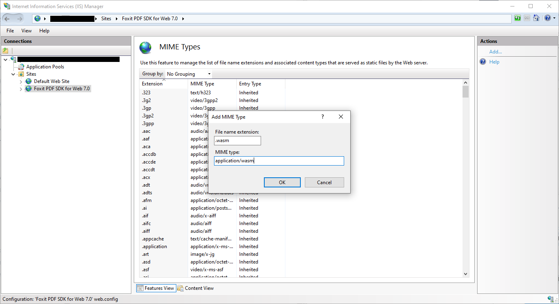Expand the Default Web Site node

21,82
